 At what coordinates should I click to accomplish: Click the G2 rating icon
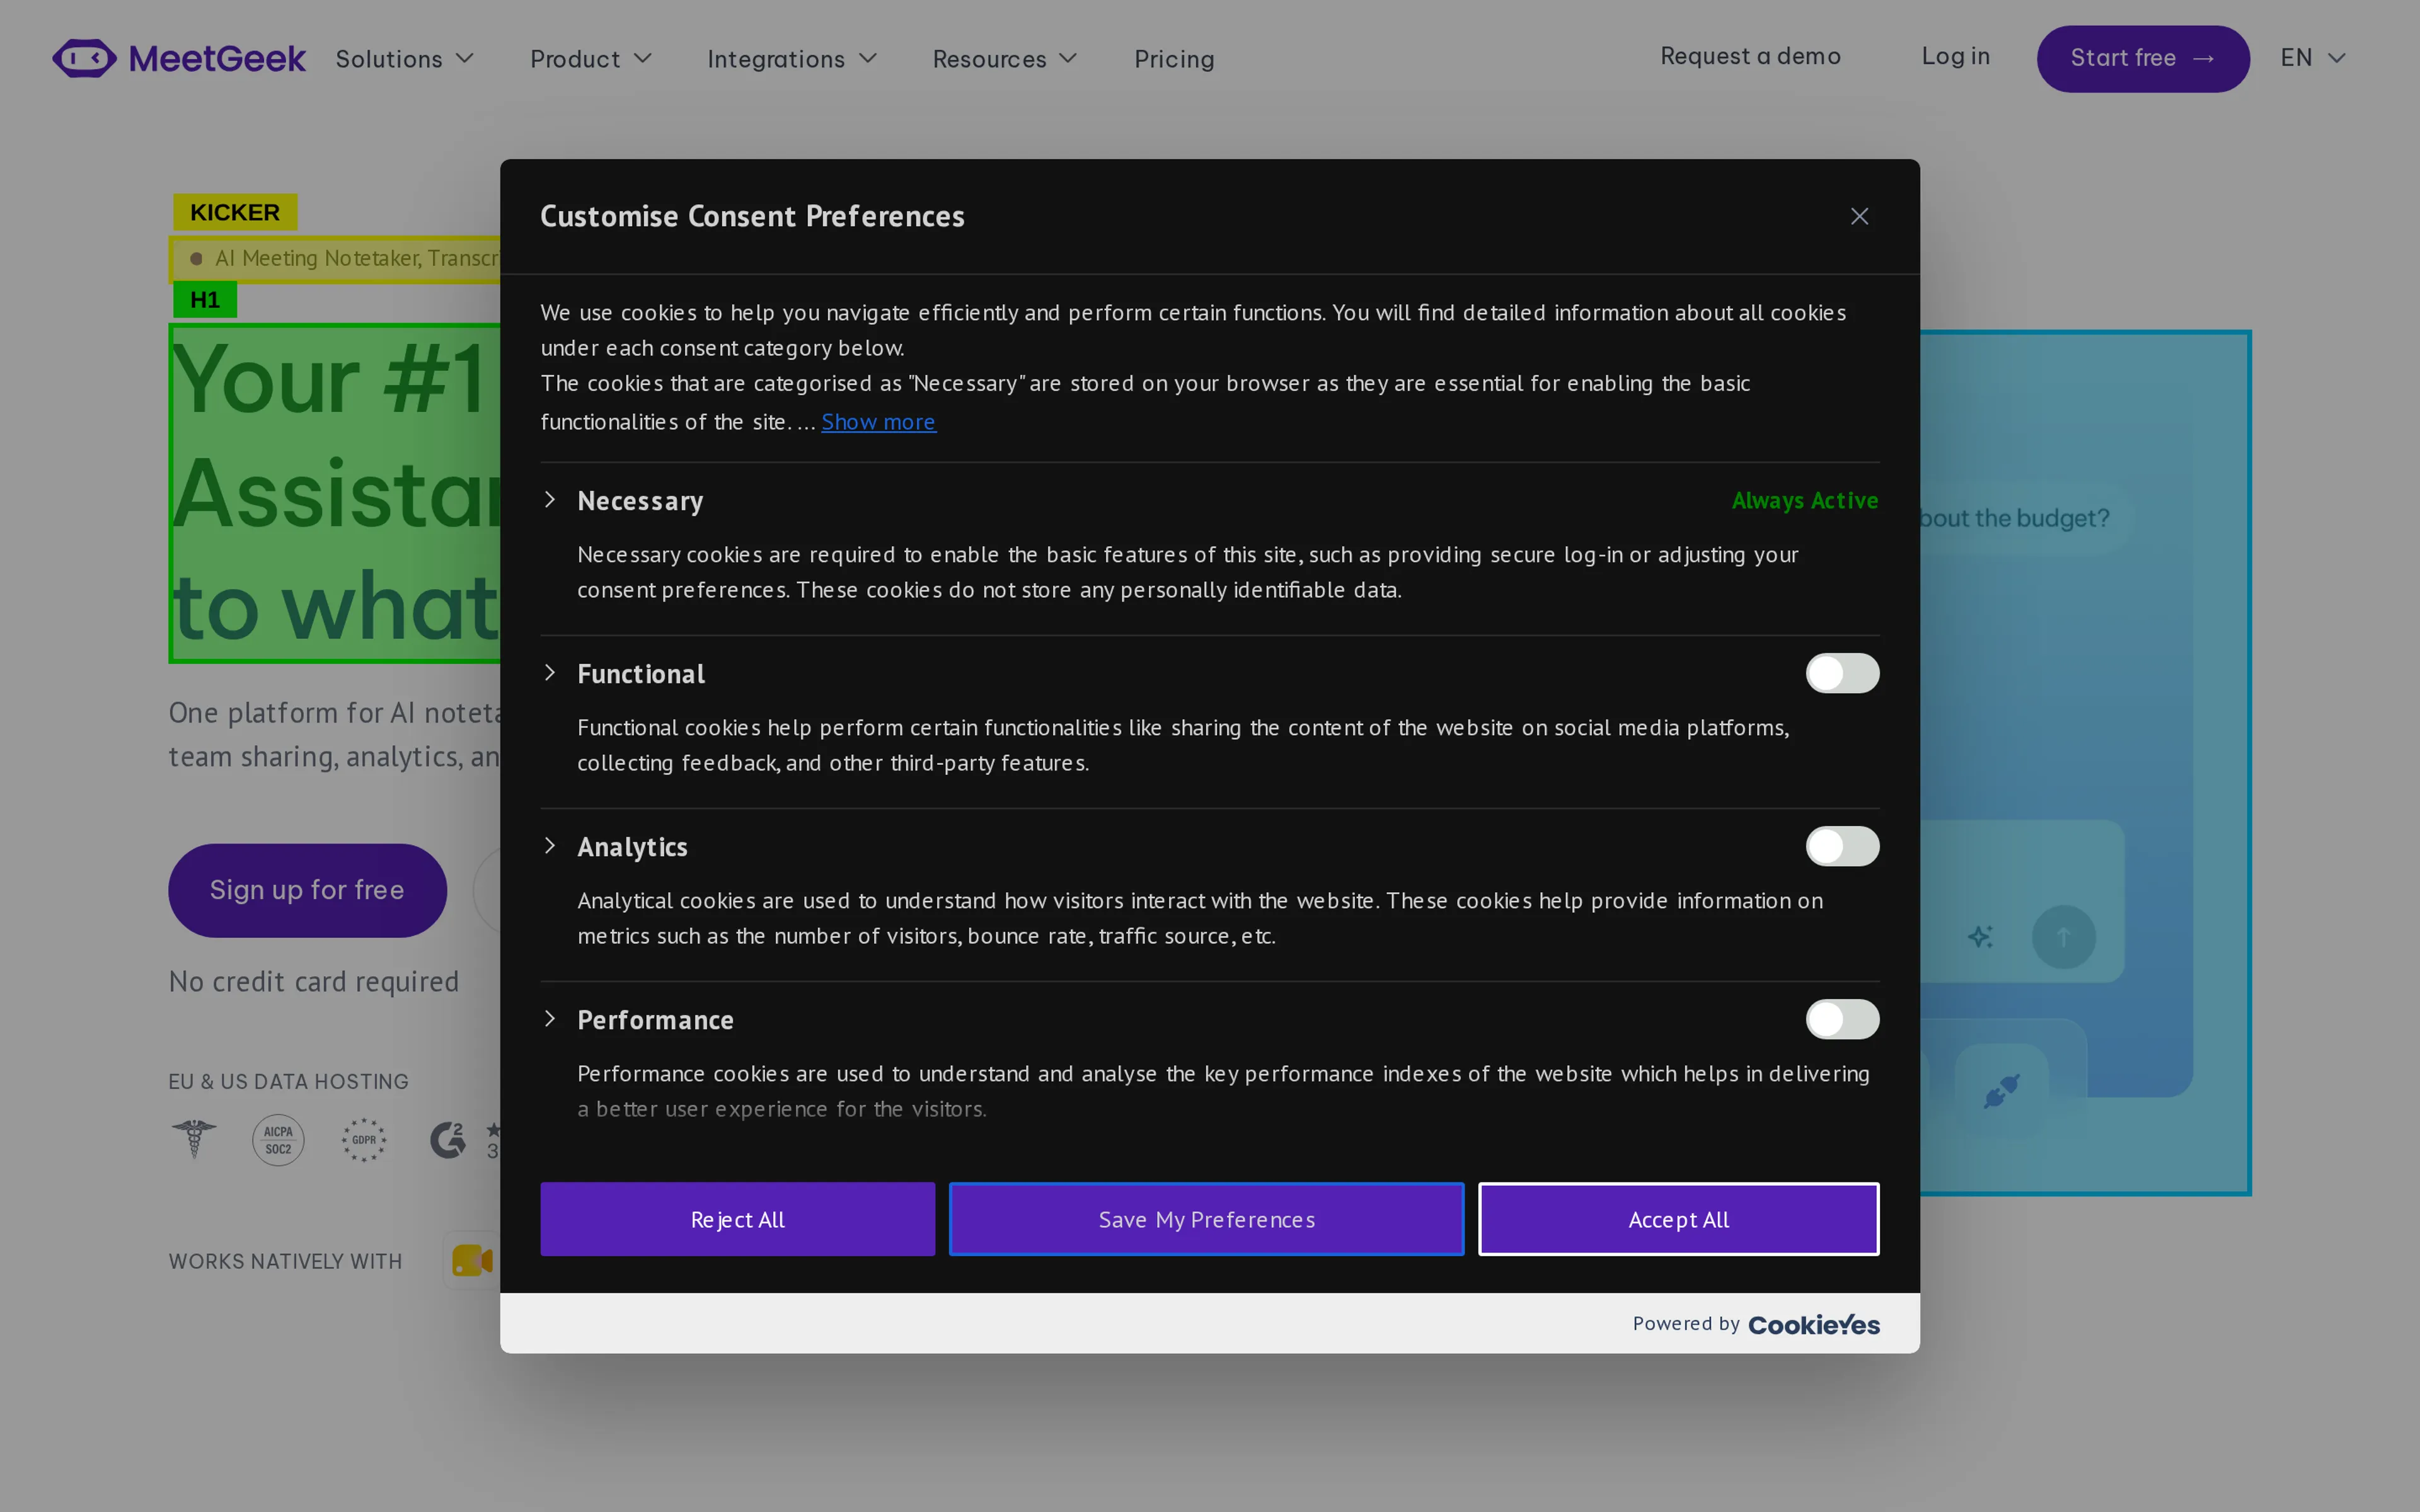tap(448, 1140)
